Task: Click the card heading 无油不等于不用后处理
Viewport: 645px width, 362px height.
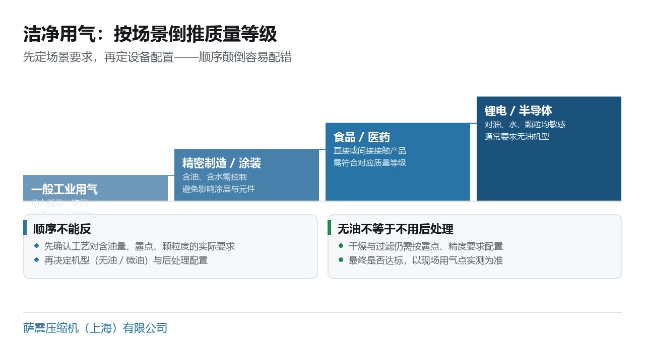Action: (396, 229)
